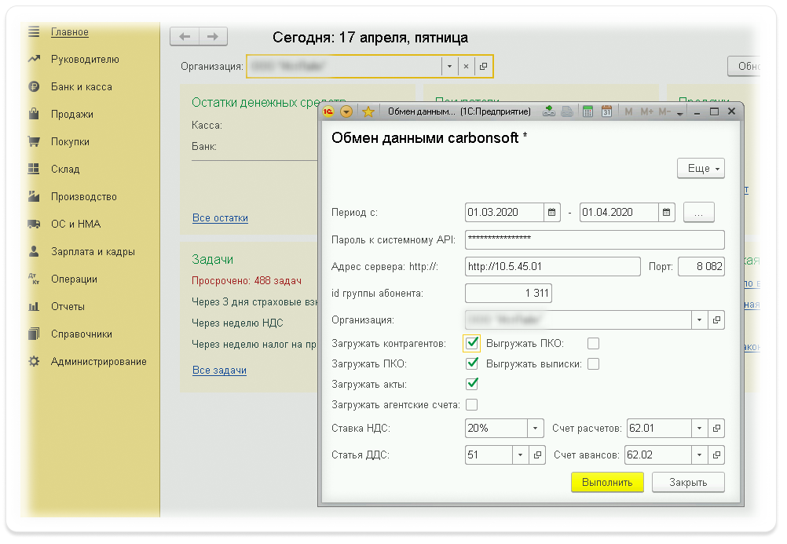This screenshot has width=787, height=544.
Task: Clear the main window Организация field
Action: coord(467,66)
